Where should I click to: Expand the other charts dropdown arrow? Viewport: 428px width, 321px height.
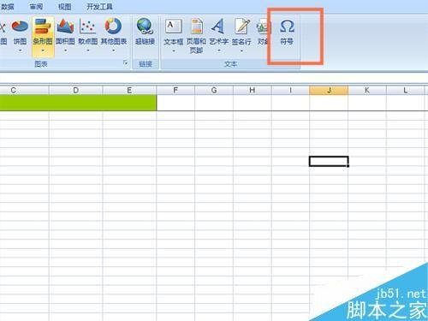pyautogui.click(x=113, y=51)
